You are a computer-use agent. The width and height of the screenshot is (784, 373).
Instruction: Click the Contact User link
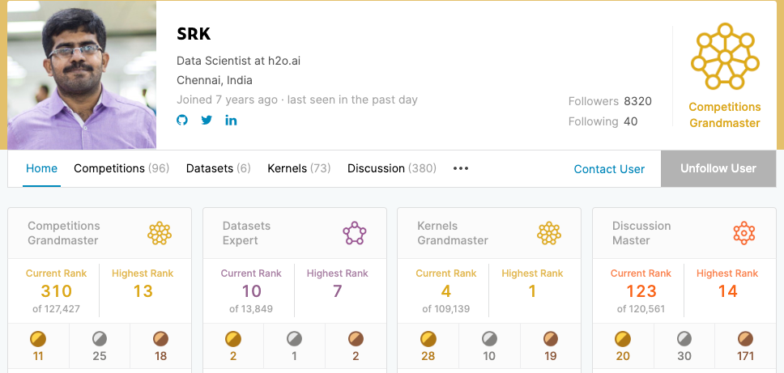(609, 169)
